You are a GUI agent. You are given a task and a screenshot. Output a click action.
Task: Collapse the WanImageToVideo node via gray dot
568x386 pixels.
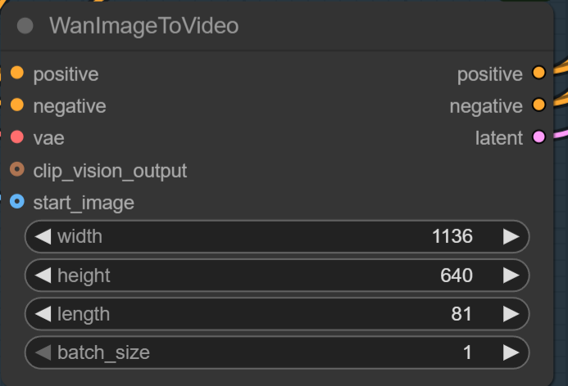(25, 26)
